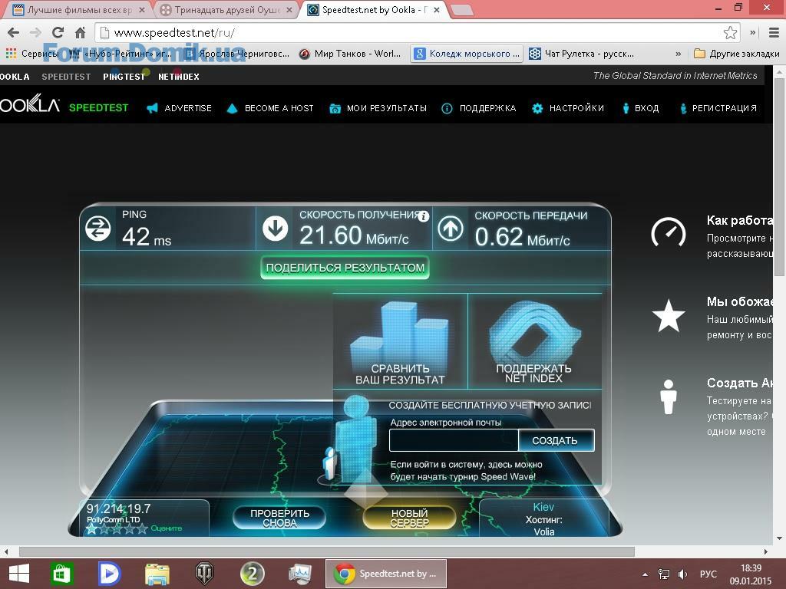
Task: Bookmark this page with the star icon
Action: click(731, 33)
